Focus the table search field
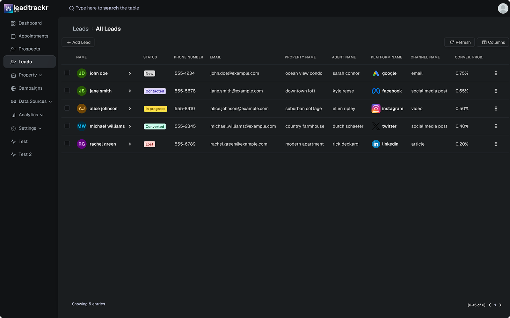Screen dimensions: 510x318 point(107,8)
